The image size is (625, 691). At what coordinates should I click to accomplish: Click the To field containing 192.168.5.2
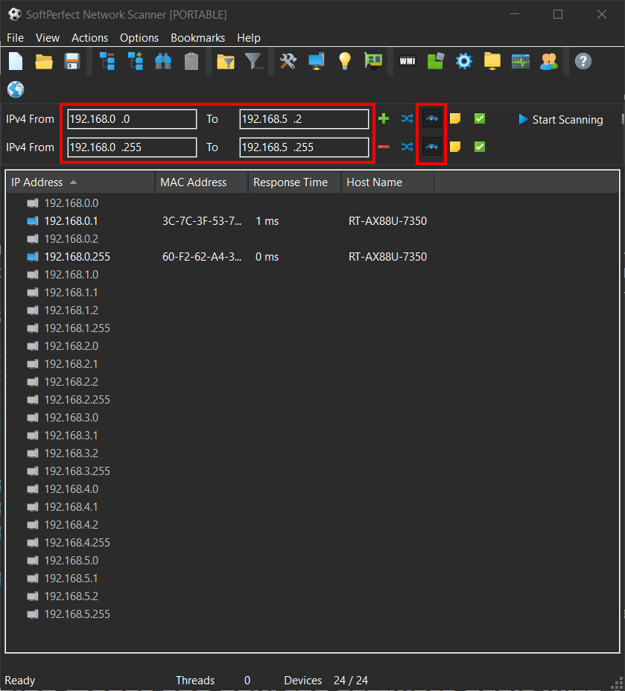click(304, 119)
